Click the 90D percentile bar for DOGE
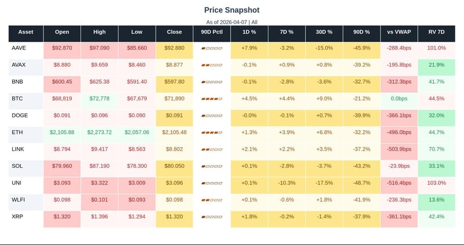This screenshot has height=245, width=464. [211, 116]
